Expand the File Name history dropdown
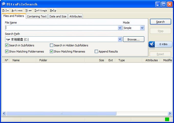This screenshot has width=174, height=123. [x=120, y=28]
